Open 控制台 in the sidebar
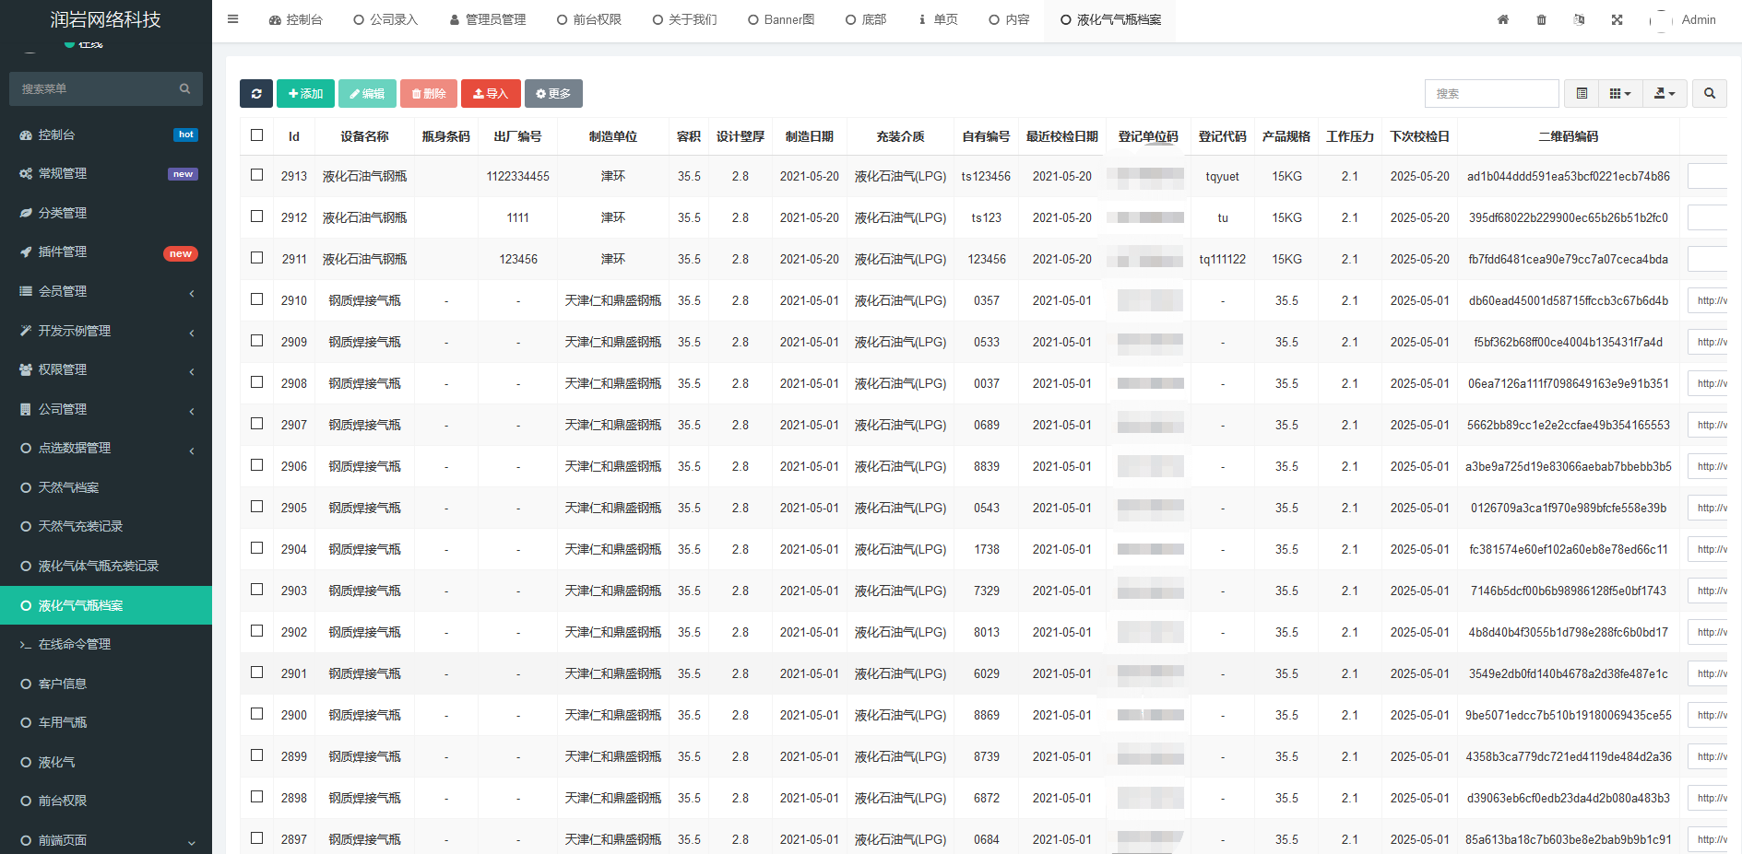Image resolution: width=1742 pixels, height=854 pixels. click(106, 135)
